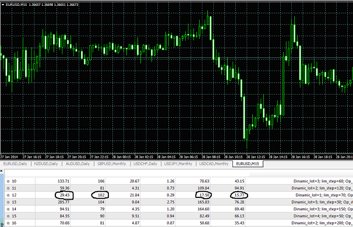Open the USDJPY,Monthly chart tab
This screenshot has width=353, height=227.
pyautogui.click(x=178, y=164)
